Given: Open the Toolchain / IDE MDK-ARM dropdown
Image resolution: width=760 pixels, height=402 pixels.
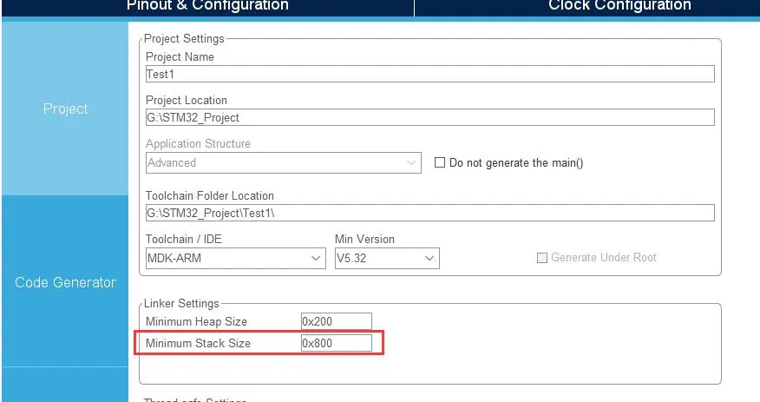Looking at the screenshot, I should pyautogui.click(x=235, y=258).
